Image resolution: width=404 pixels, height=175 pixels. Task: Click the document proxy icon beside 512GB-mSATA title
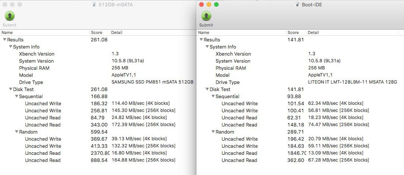tap(94, 4)
